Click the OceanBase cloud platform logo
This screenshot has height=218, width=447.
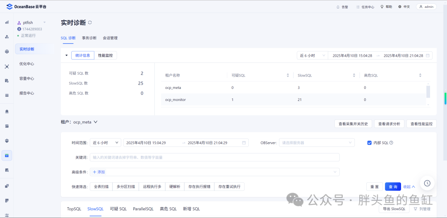pyautogui.click(x=26, y=7)
